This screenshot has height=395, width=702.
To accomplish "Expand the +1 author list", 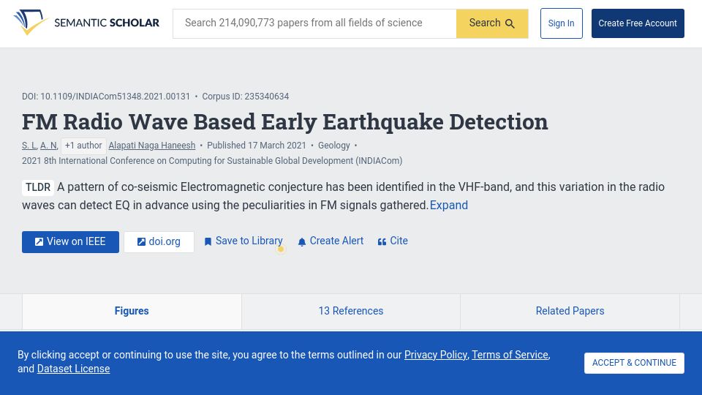I will [x=83, y=146].
